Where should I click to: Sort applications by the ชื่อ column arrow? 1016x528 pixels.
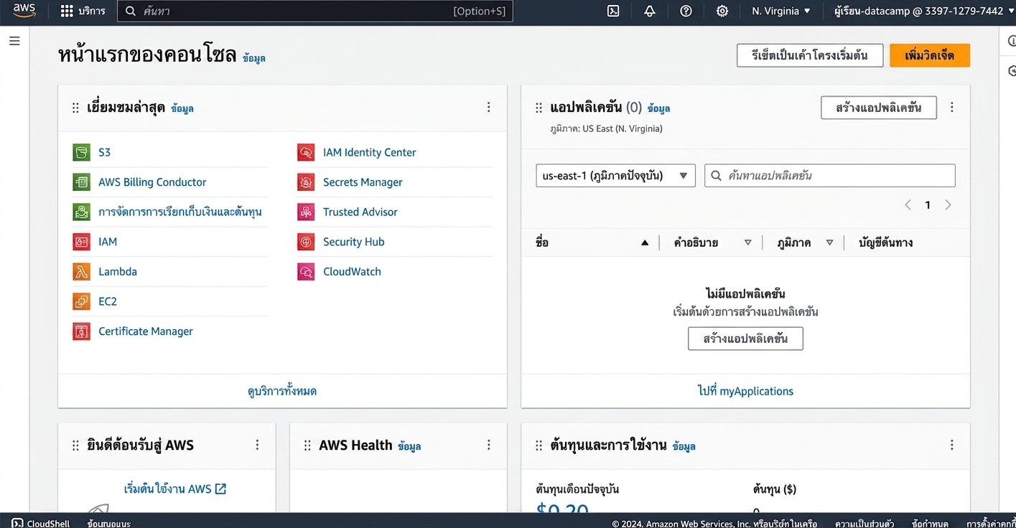coord(645,243)
